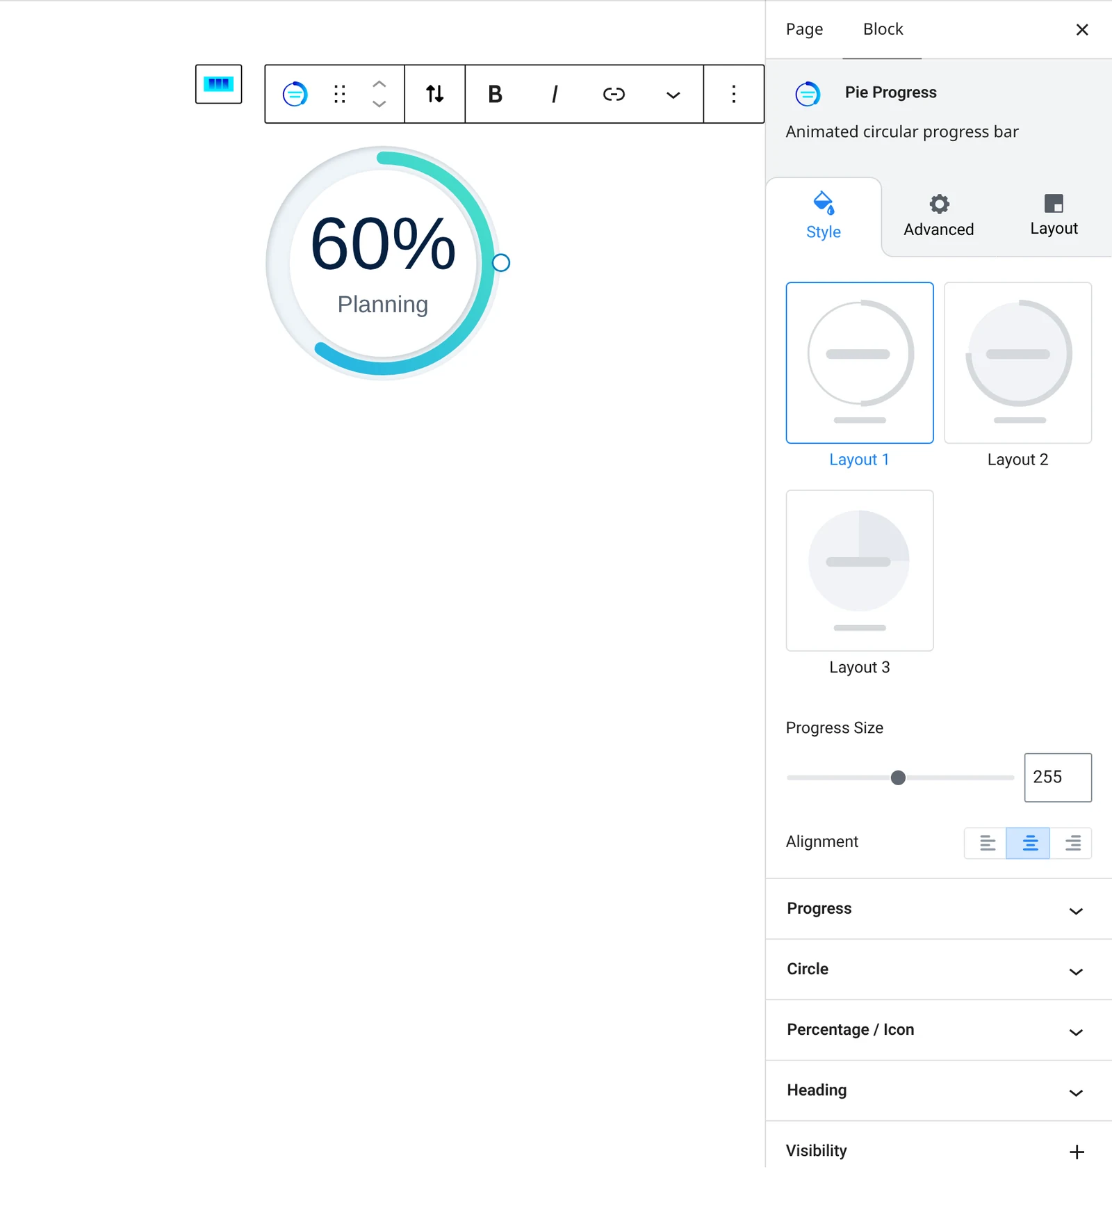Expand the Heading section
This screenshot has height=1208, width=1112.
(938, 1090)
